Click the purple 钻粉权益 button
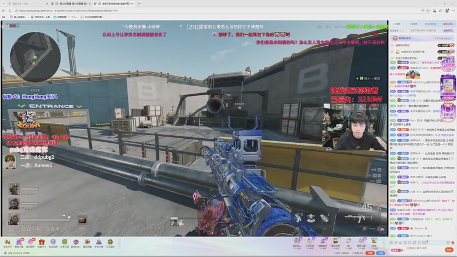The width and height of the screenshot is (457, 257). (x=448, y=30)
